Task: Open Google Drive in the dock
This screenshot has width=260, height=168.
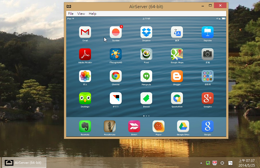Action: [183, 126]
